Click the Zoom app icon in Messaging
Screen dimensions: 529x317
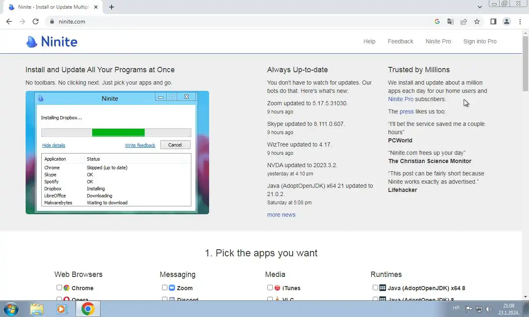172,288
